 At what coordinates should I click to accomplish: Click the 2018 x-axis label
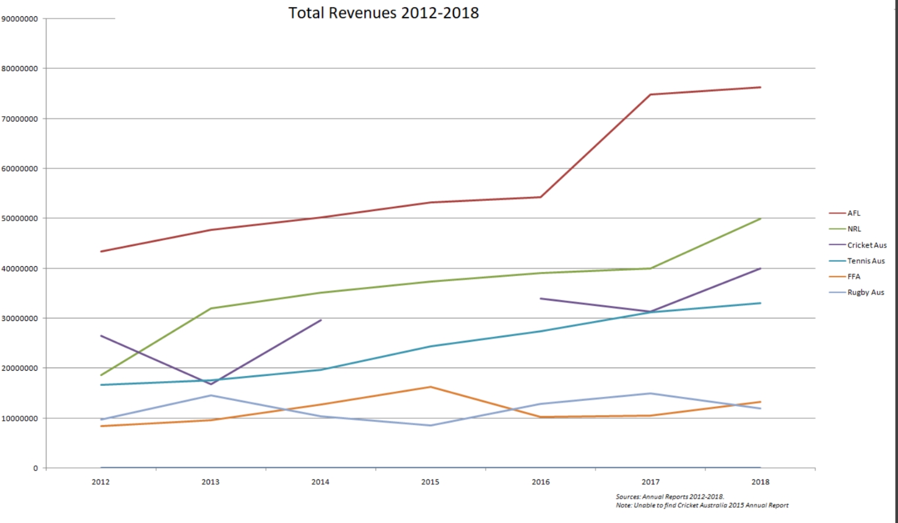tap(760, 482)
